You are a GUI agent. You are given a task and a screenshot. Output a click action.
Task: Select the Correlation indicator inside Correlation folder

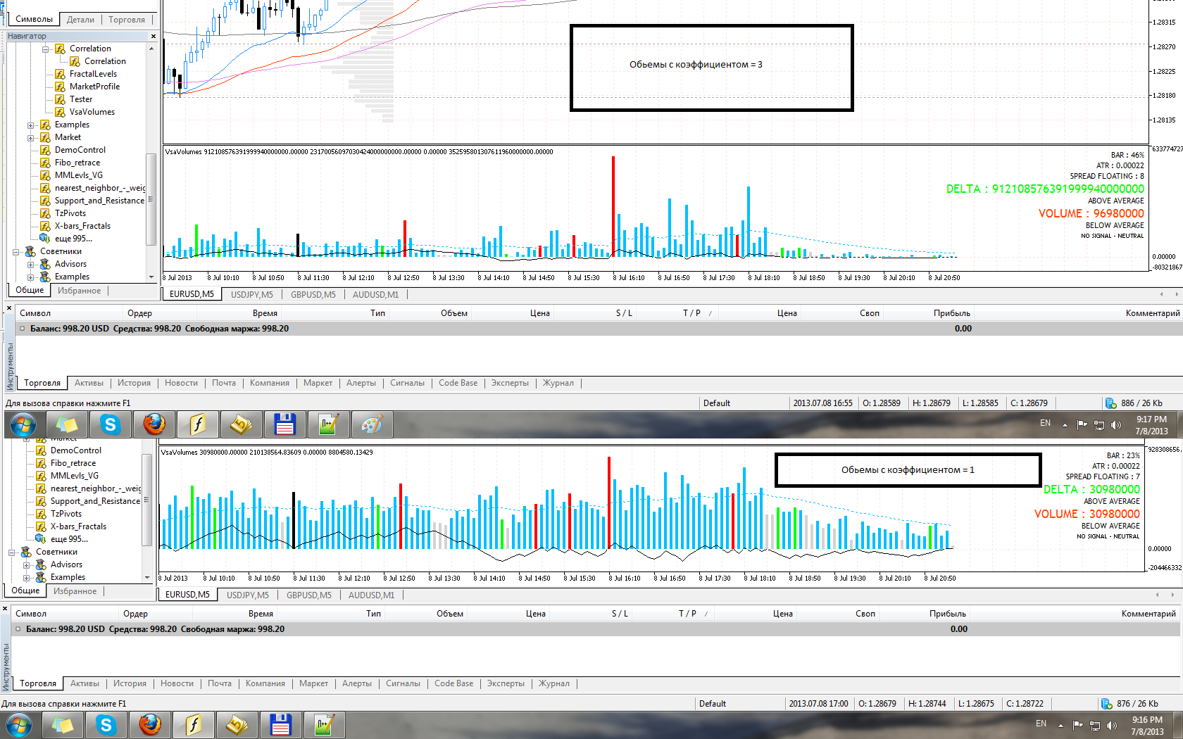[105, 61]
